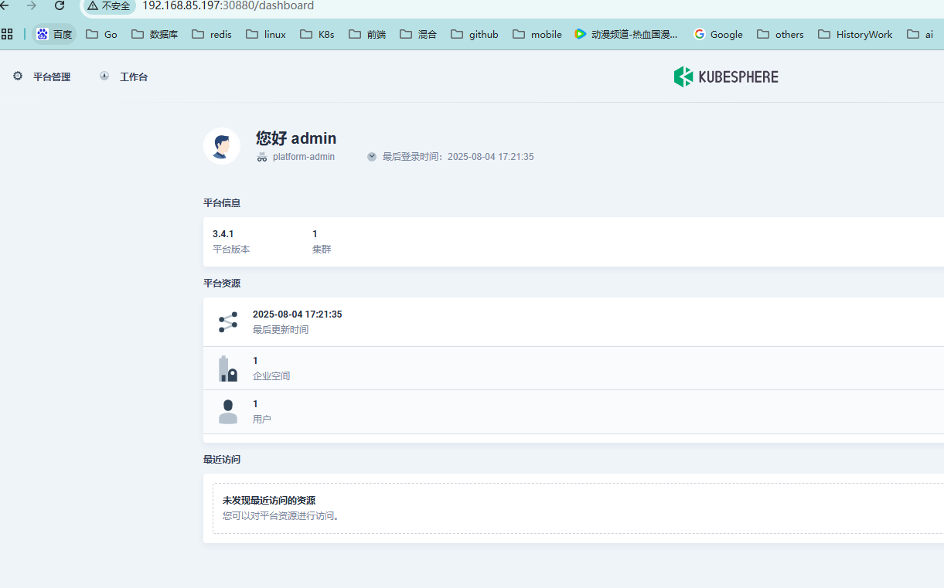Viewport: 944px width, 588px height.
Task: Open the linux bookmarks folder
Action: [x=266, y=34]
